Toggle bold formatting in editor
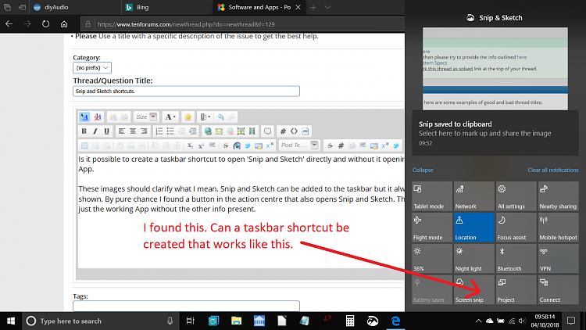 coord(84,131)
